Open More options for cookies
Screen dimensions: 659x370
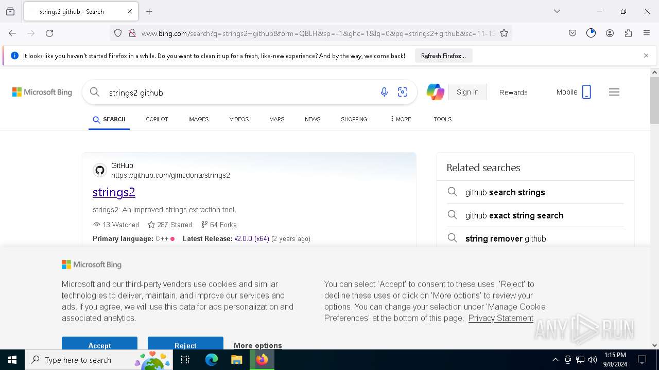click(258, 345)
